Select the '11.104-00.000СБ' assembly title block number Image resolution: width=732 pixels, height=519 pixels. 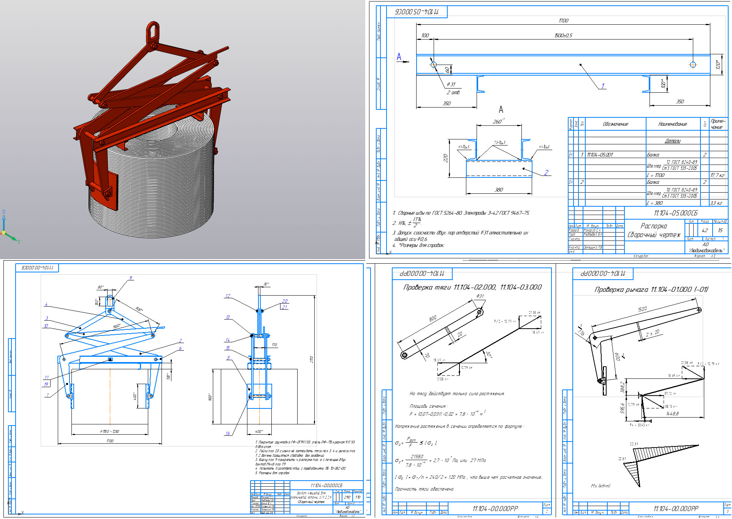326,485
